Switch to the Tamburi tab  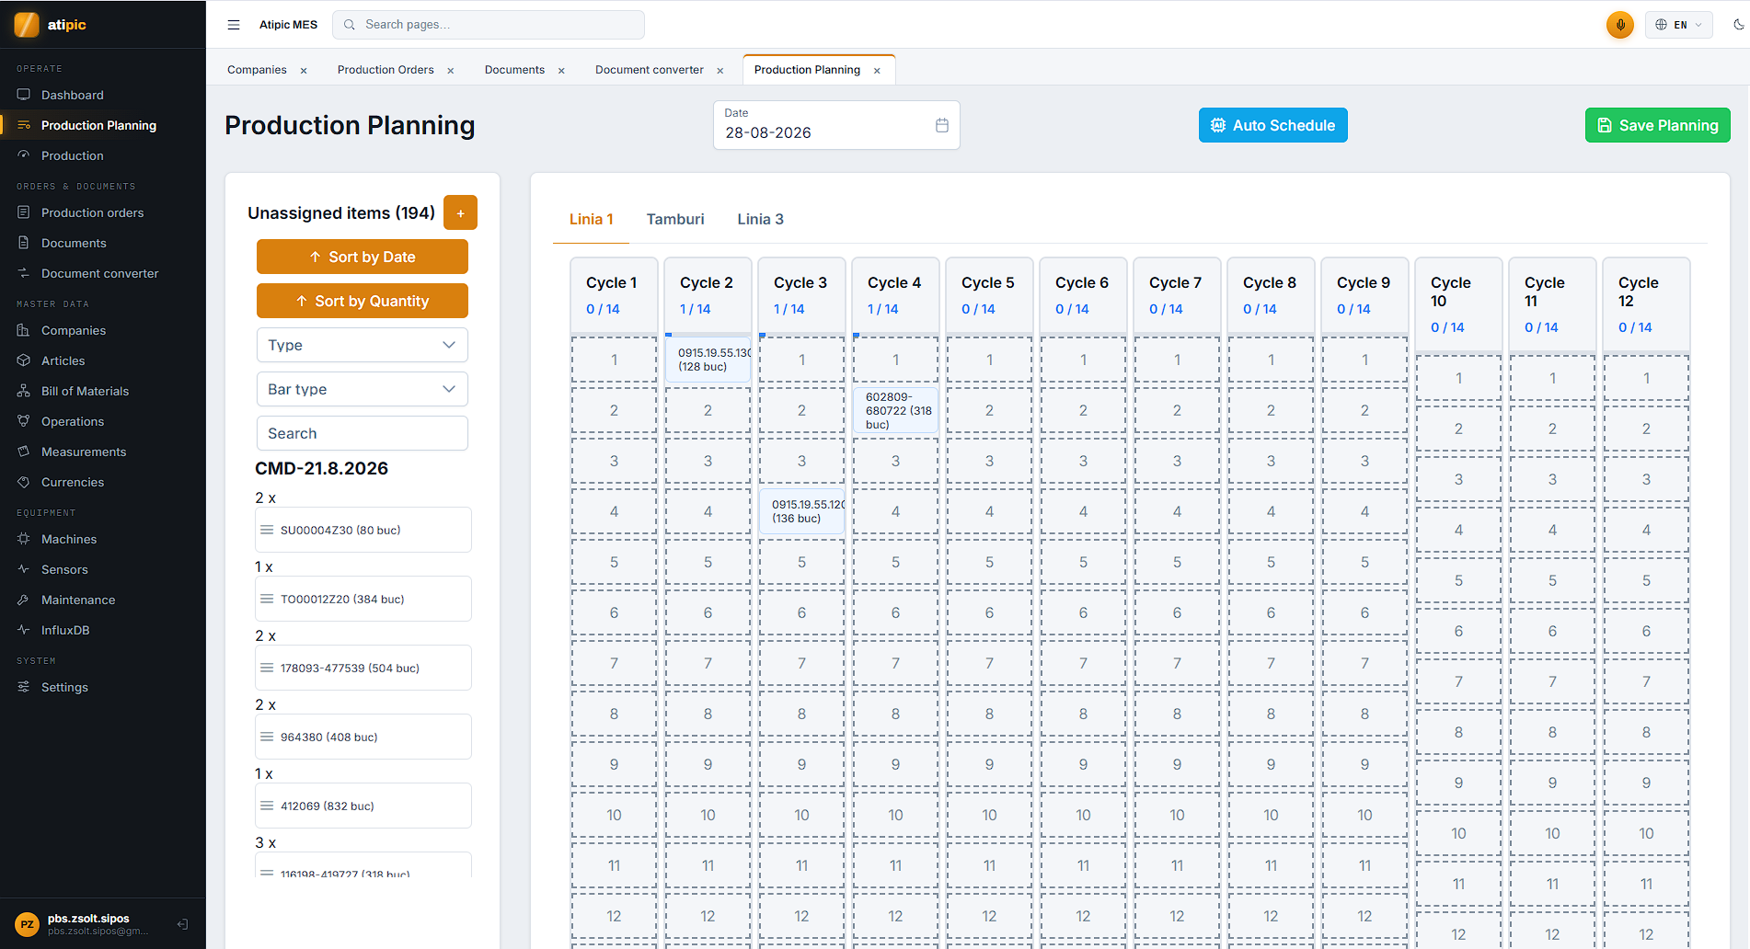(x=675, y=219)
